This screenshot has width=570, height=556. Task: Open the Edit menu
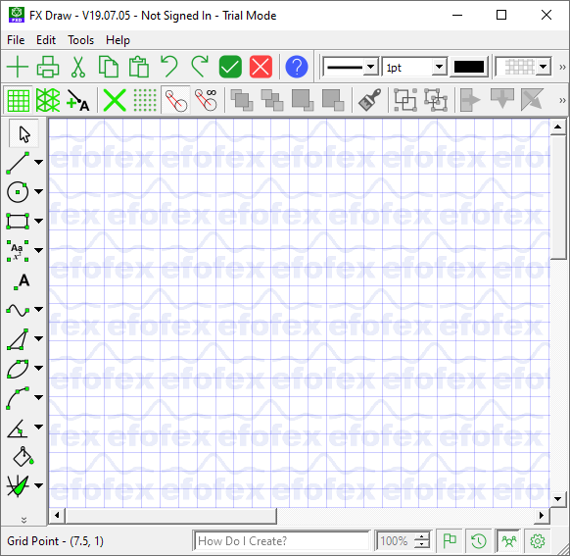[x=46, y=40]
